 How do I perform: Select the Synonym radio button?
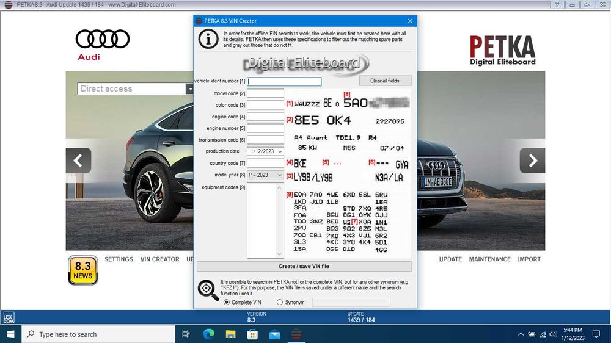point(279,302)
